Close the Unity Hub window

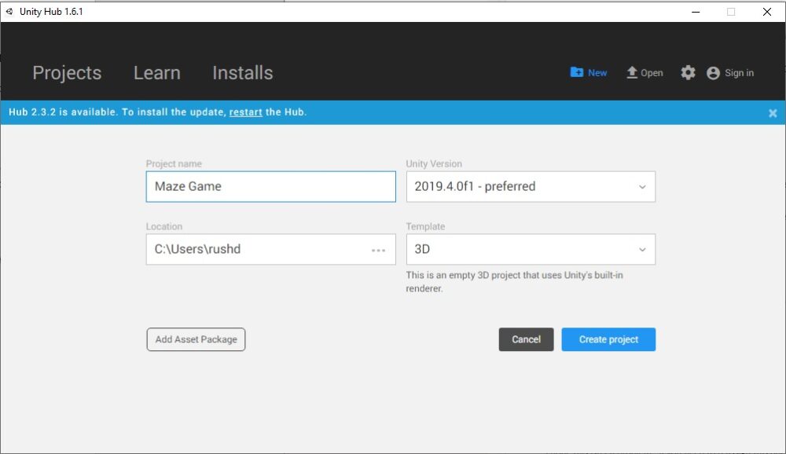tap(767, 12)
